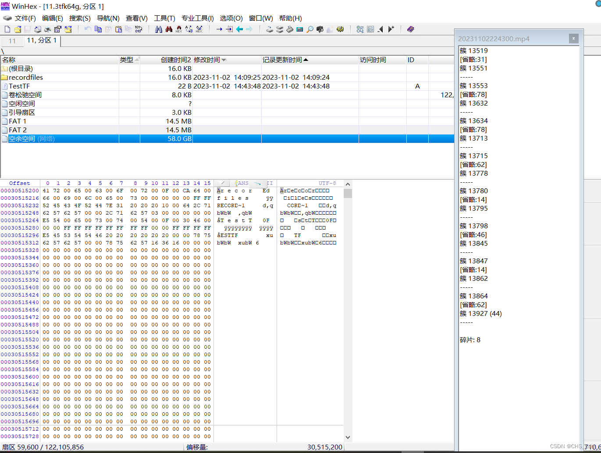Select the recordfiles folder
Screen dimensions: 601x453
click(x=227, y=78)
